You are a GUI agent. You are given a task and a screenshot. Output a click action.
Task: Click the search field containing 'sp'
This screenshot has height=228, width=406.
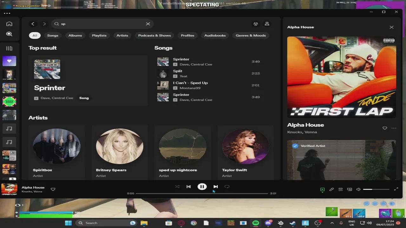pos(102,24)
